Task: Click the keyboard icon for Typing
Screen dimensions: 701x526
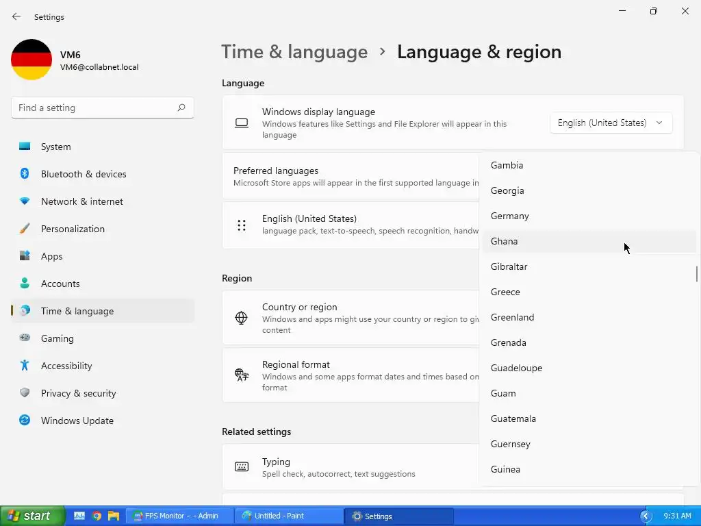Action: [242, 467]
